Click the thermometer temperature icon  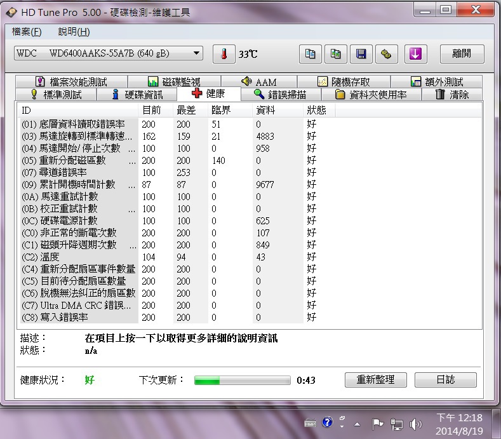224,54
